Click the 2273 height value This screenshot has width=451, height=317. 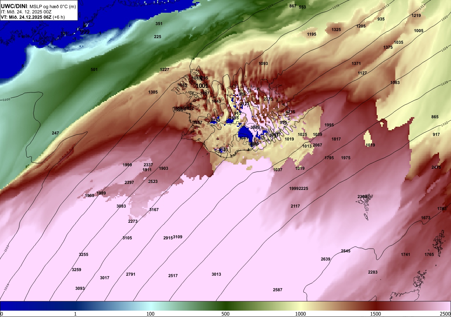[x=133, y=221]
